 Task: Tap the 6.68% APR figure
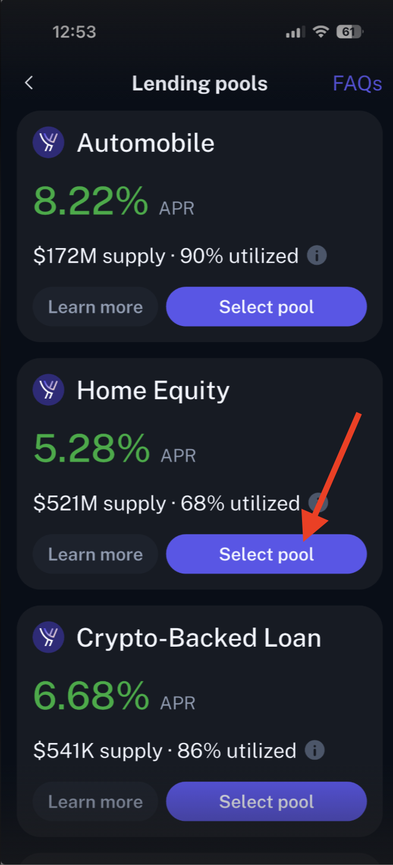click(x=92, y=695)
